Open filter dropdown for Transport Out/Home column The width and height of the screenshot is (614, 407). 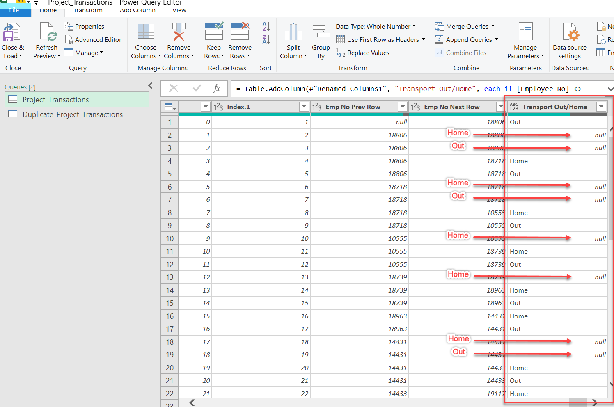601,107
